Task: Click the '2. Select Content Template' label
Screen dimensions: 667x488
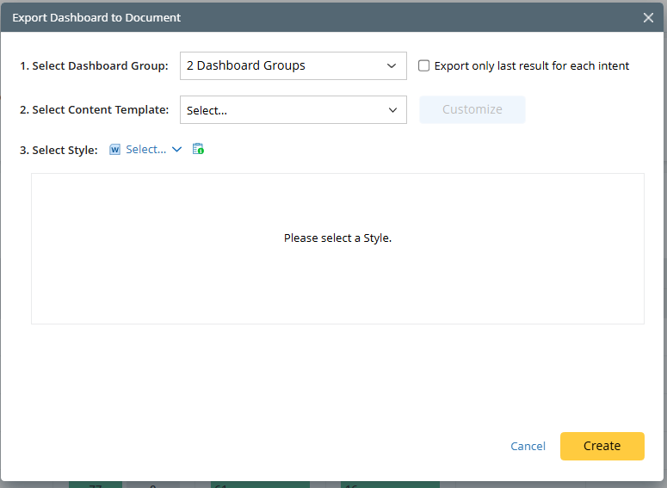Action: 94,110
